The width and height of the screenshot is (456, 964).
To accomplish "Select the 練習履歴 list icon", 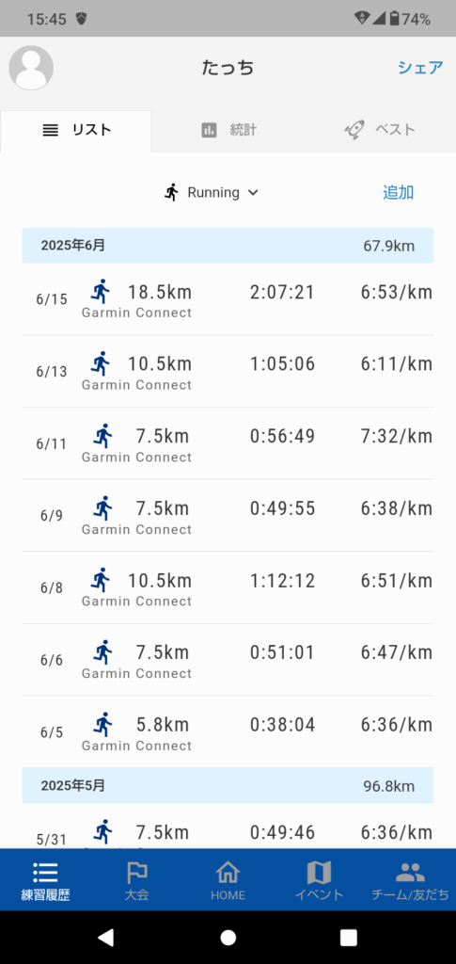I will coord(45,872).
